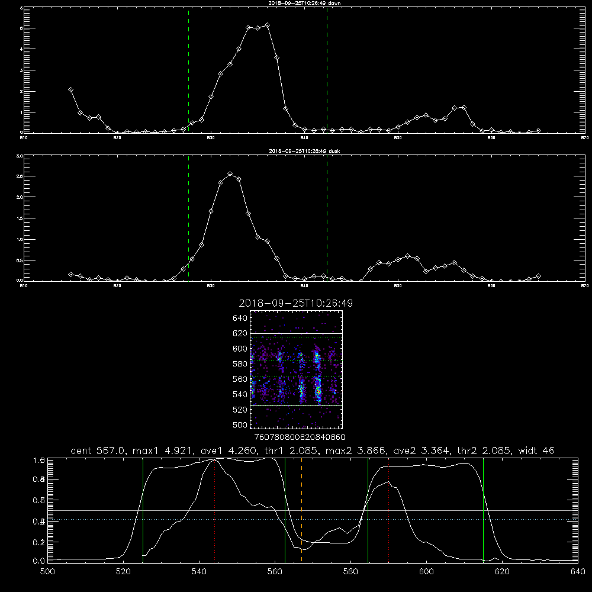The width and height of the screenshot is (592, 592).
Task: Select the right green dashed line in dusk plot
Action: coord(327,218)
